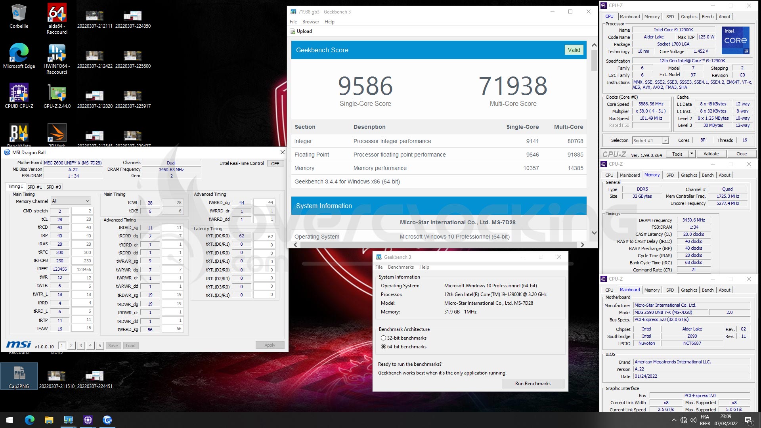Open screenshot file 20220307-211510
The width and height of the screenshot is (761, 428).
click(57, 379)
